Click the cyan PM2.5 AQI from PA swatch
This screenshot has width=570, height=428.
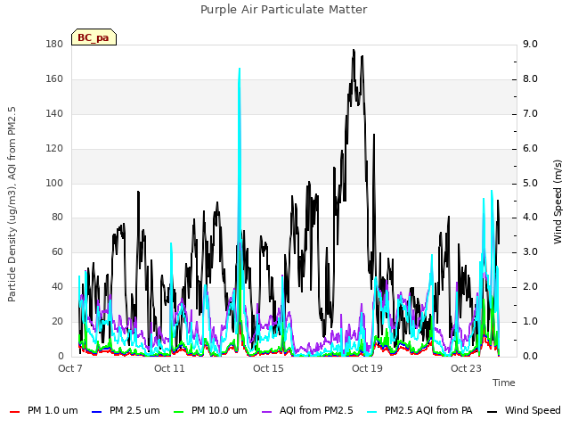point(372,411)
